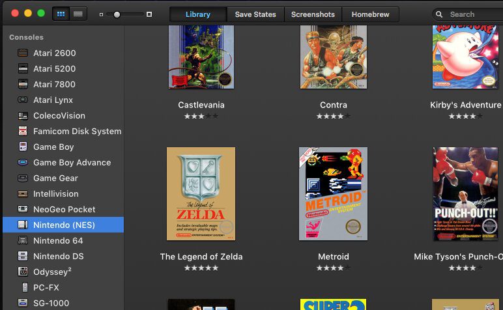Select the Castlevania box art
The height and width of the screenshot is (310, 503).
tap(201, 57)
